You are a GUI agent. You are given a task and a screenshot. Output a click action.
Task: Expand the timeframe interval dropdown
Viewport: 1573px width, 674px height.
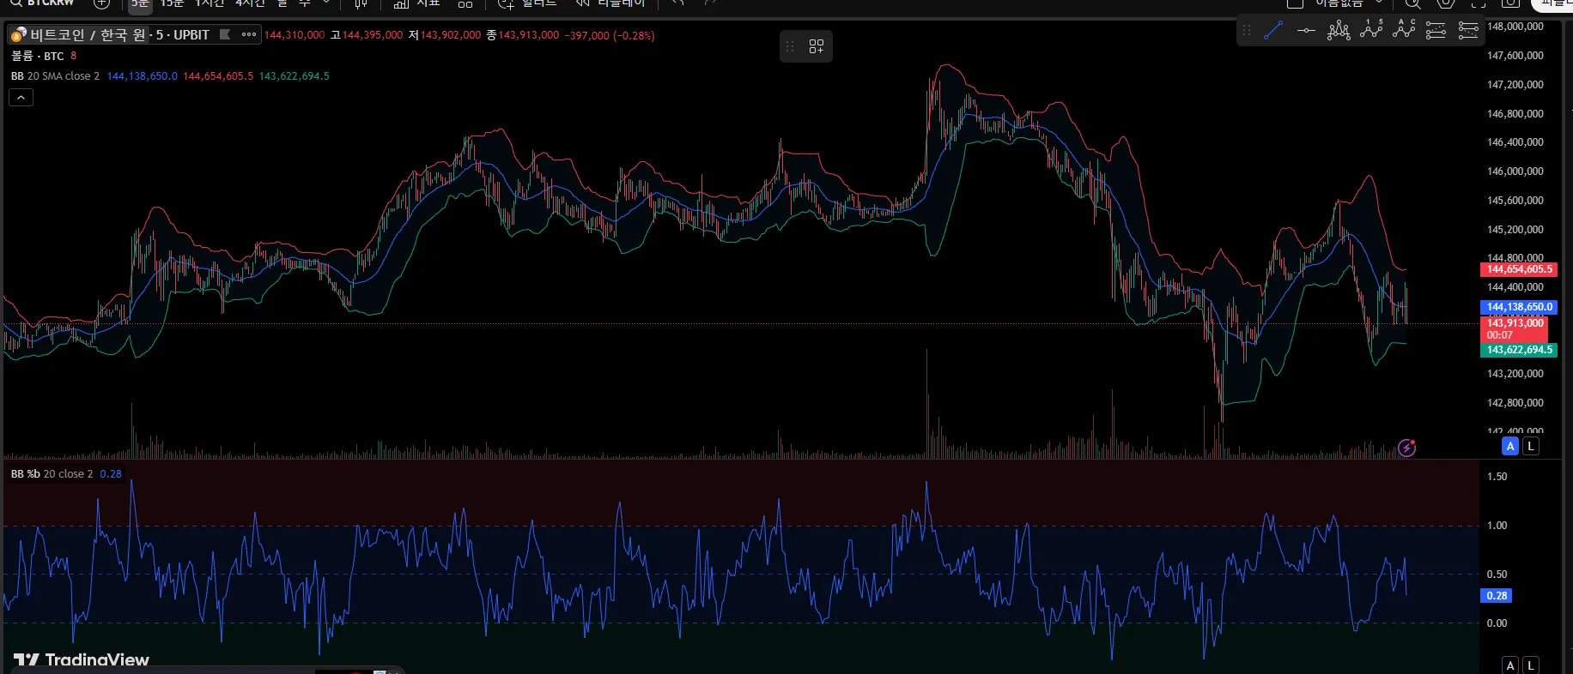click(326, 3)
